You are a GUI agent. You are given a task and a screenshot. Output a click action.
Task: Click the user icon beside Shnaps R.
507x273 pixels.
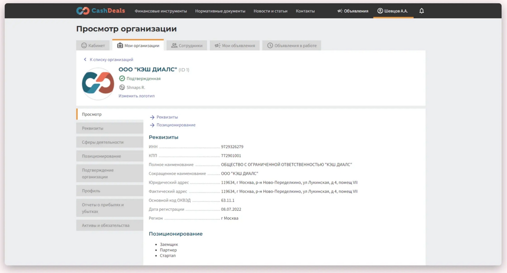pyautogui.click(x=122, y=88)
